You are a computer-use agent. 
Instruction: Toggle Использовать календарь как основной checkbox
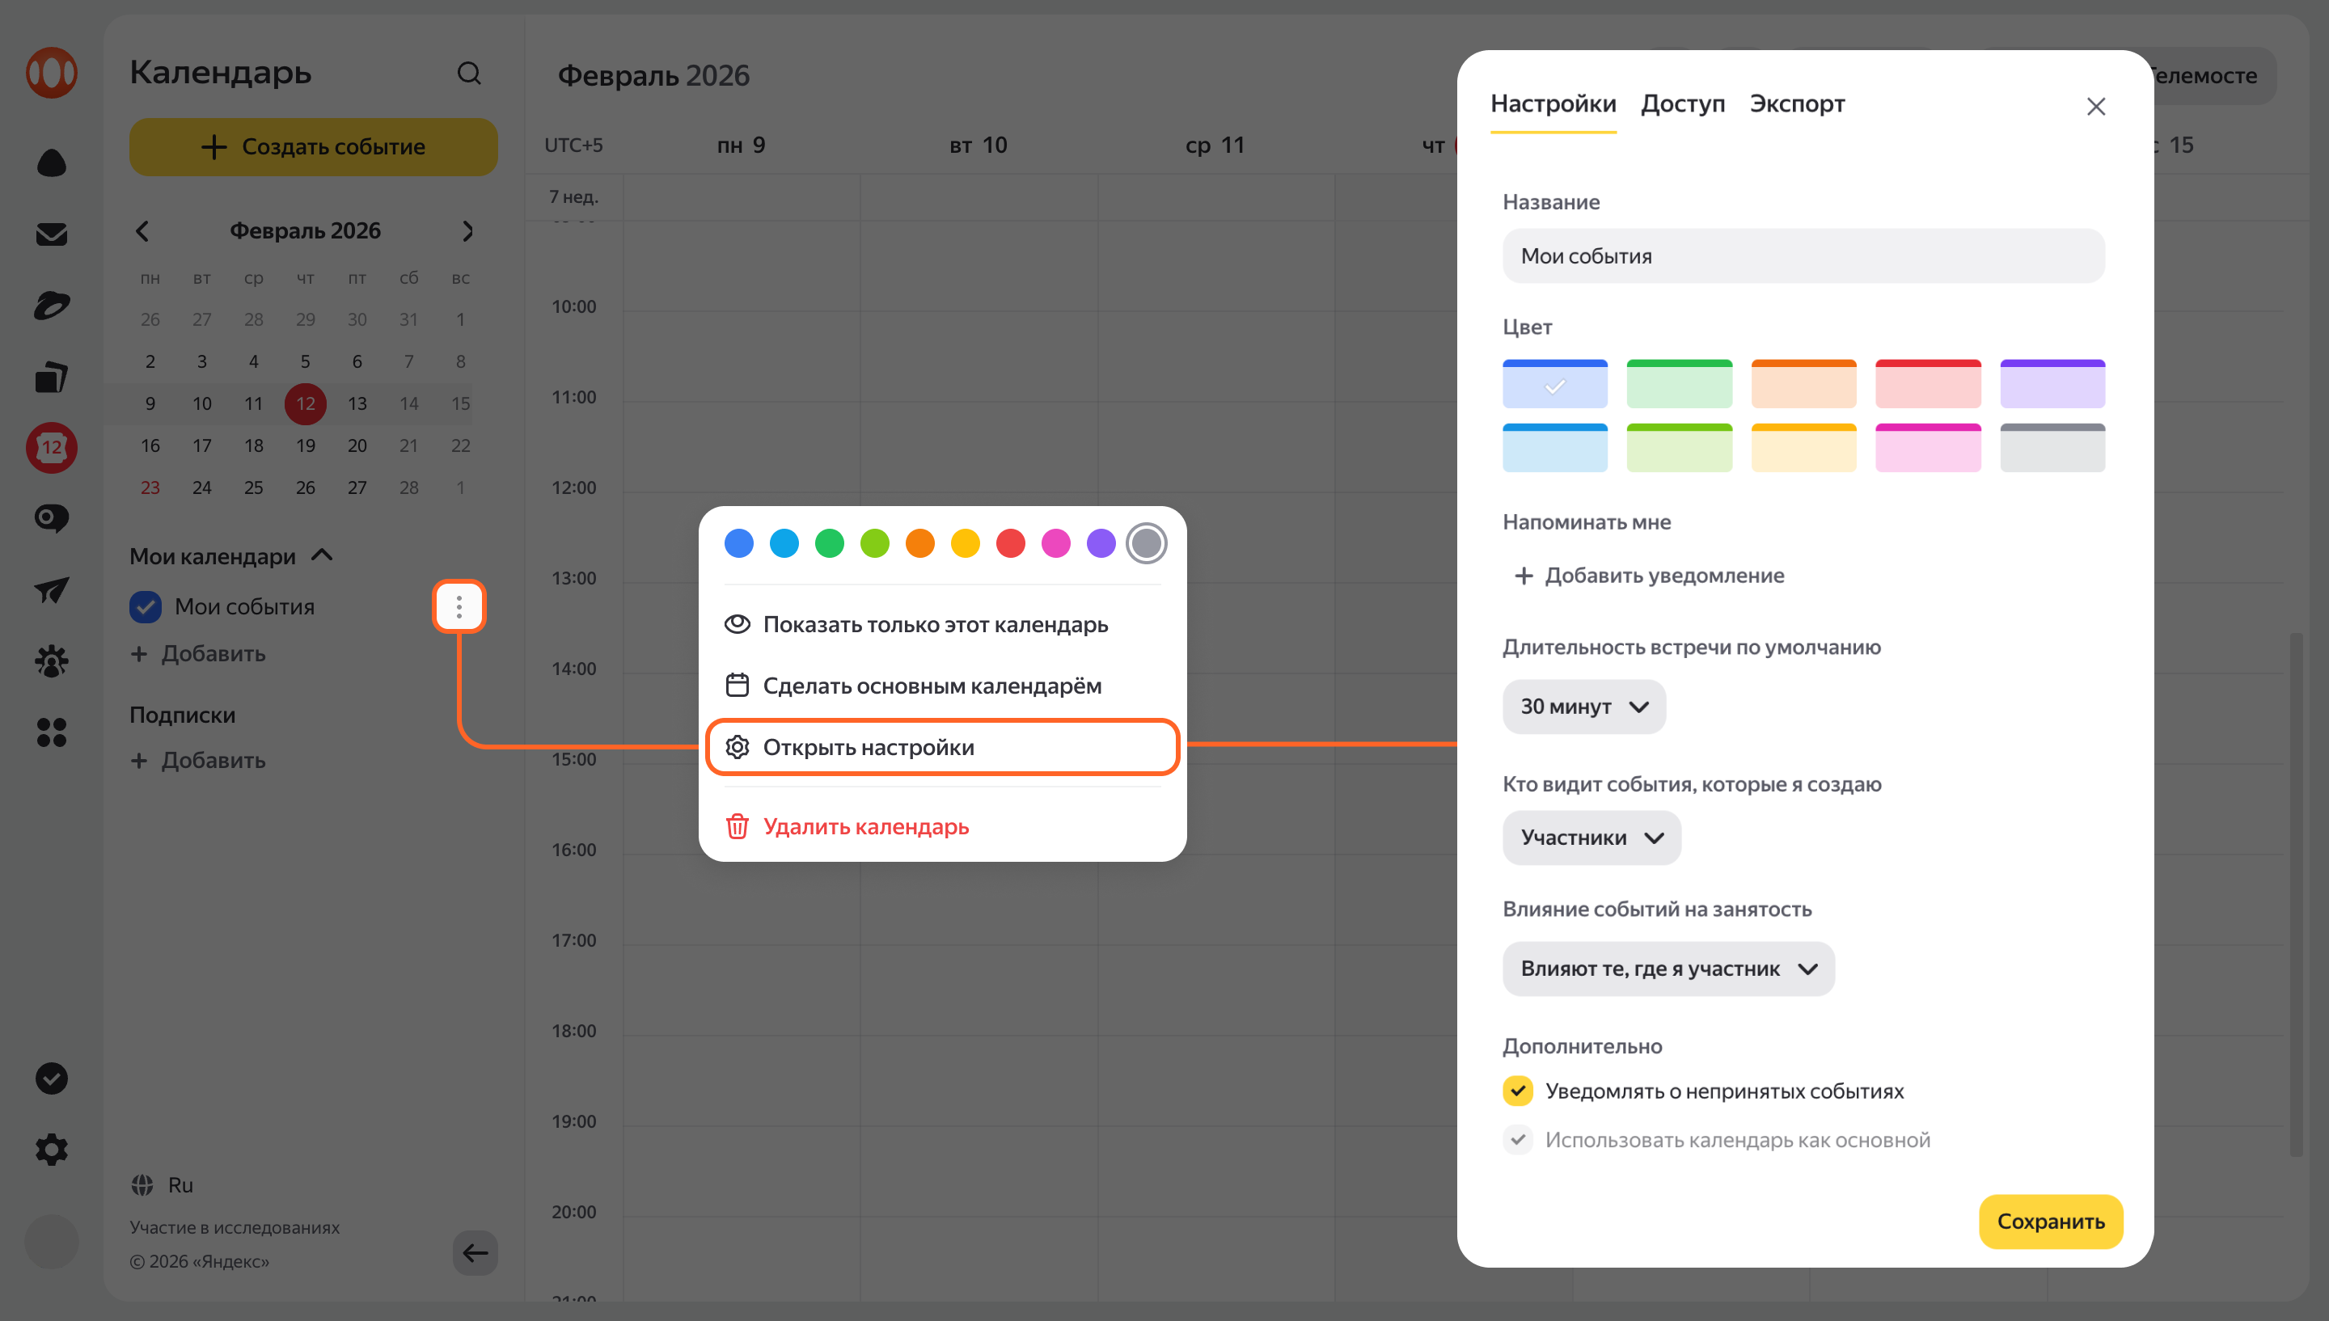coord(1518,1140)
